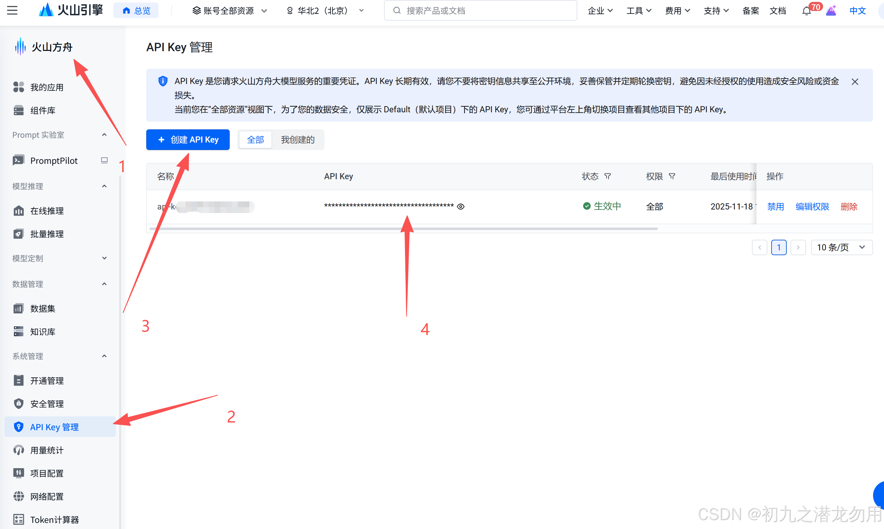Click the 状态 column filter icon
Image resolution: width=884 pixels, height=529 pixels.
607,176
